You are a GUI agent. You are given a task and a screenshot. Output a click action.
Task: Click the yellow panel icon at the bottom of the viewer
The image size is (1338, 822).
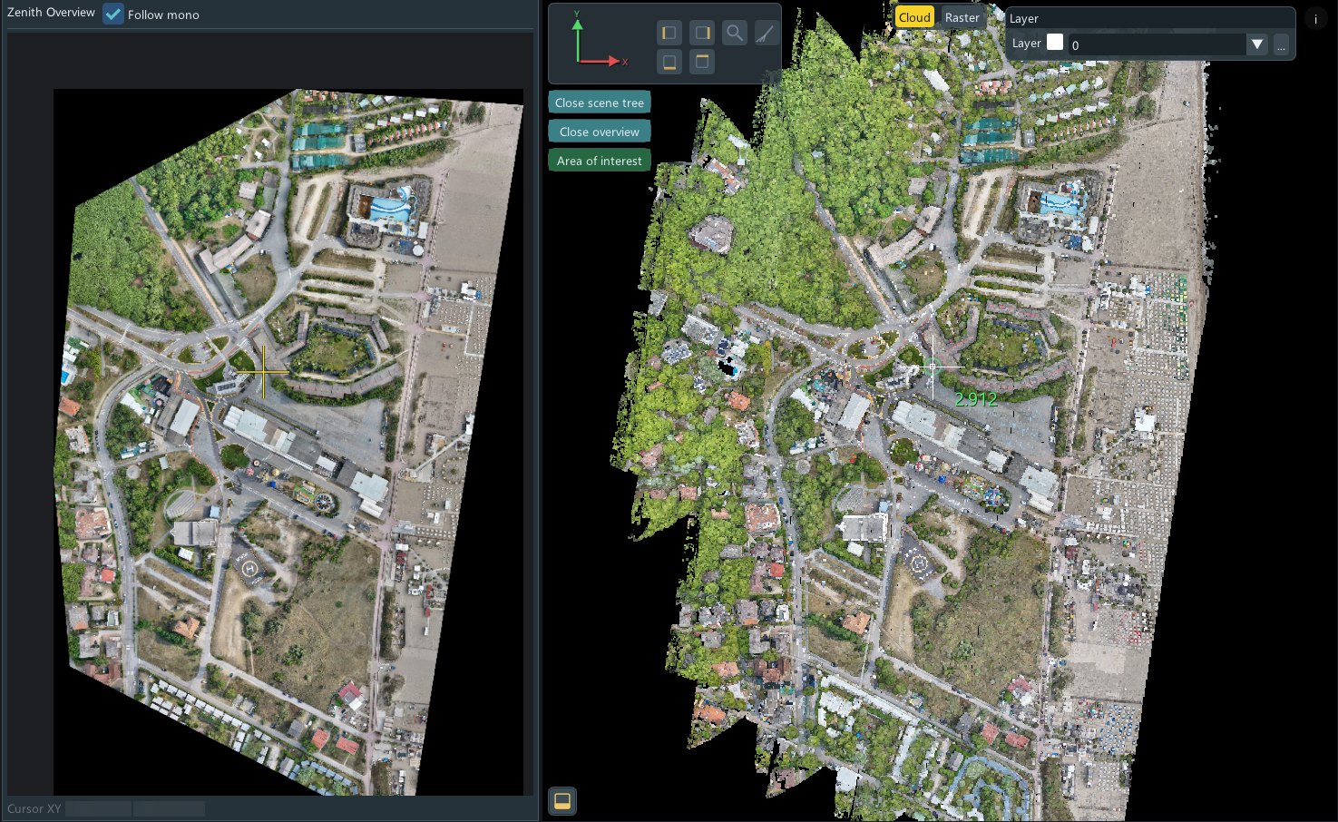[x=562, y=801]
